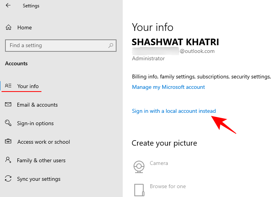This screenshot has height=197, width=271.
Task: Click Sign in with a local account instead
Action: [x=174, y=111]
